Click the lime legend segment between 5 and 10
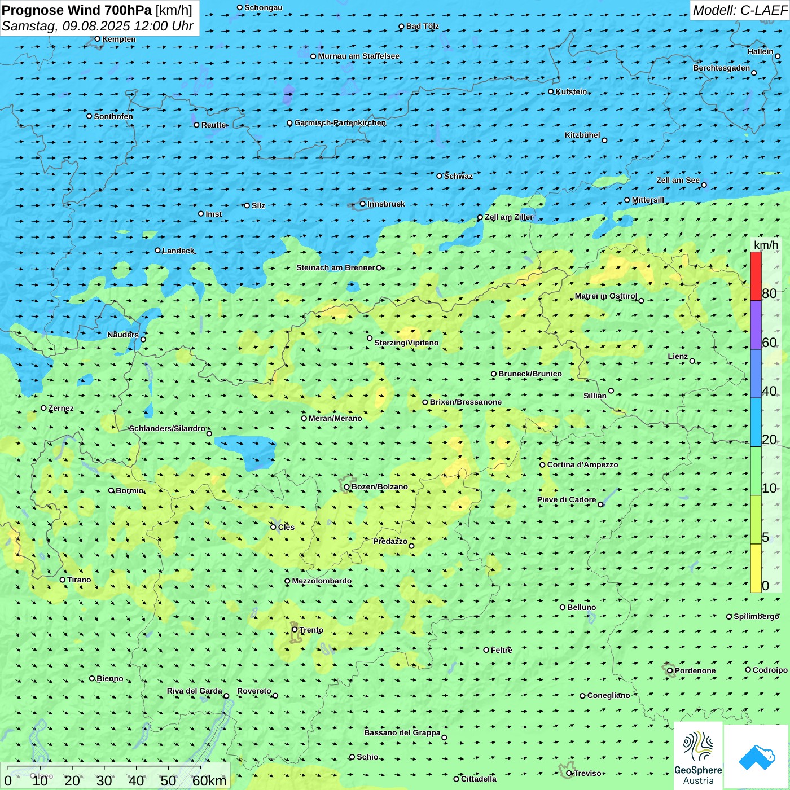 click(x=756, y=520)
